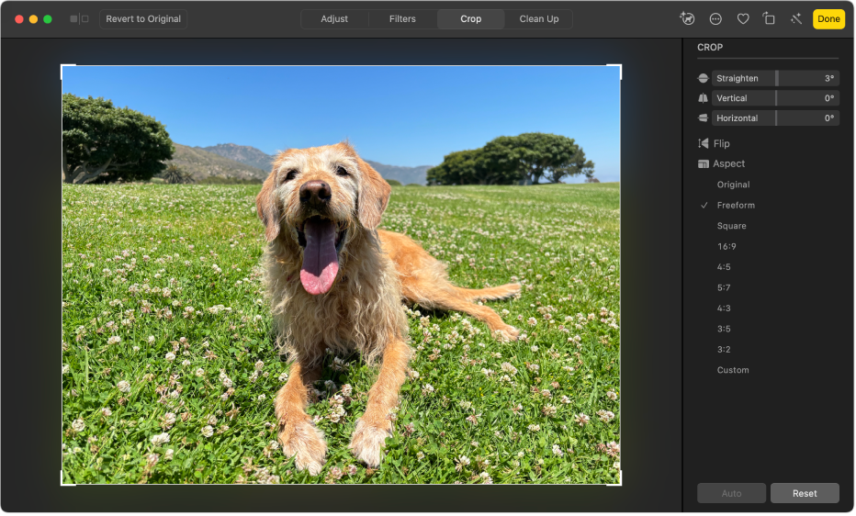Toggle the before/after comparison view icon
The width and height of the screenshot is (856, 516).
[80, 18]
